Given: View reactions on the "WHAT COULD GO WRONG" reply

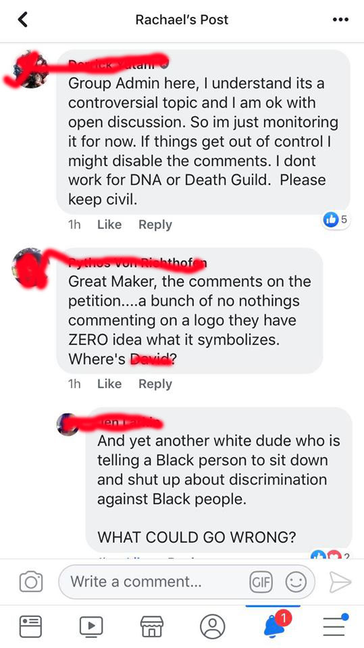Looking at the screenshot, I should coord(330,556).
